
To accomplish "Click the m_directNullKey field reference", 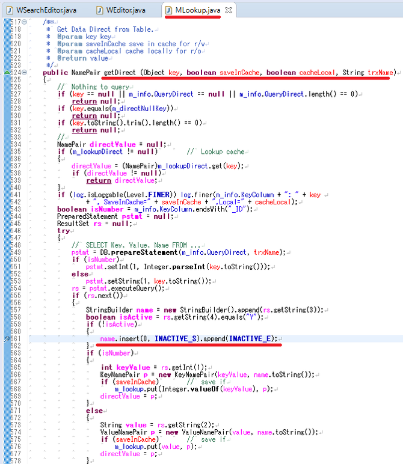I will [139, 109].
